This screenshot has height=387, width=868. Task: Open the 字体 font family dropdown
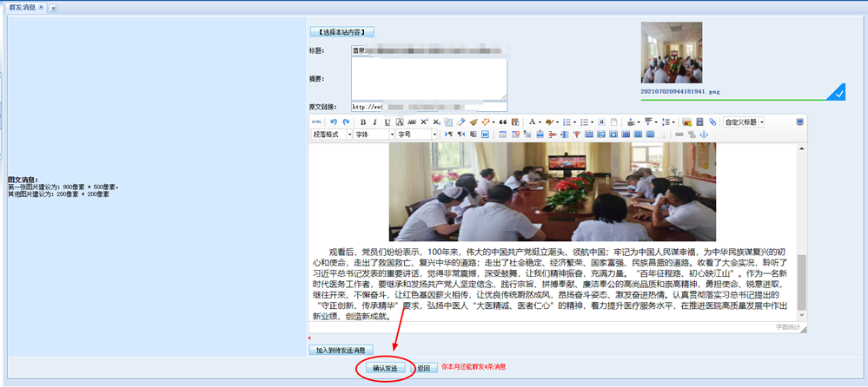click(374, 134)
